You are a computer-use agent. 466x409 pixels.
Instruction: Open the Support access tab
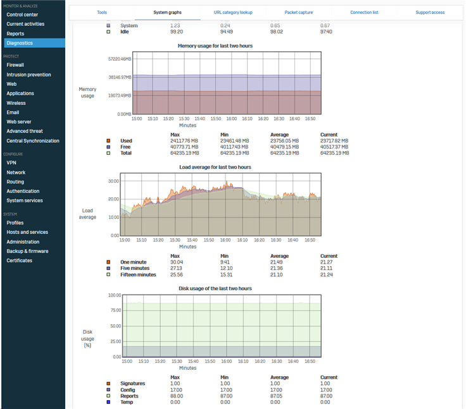click(x=430, y=13)
